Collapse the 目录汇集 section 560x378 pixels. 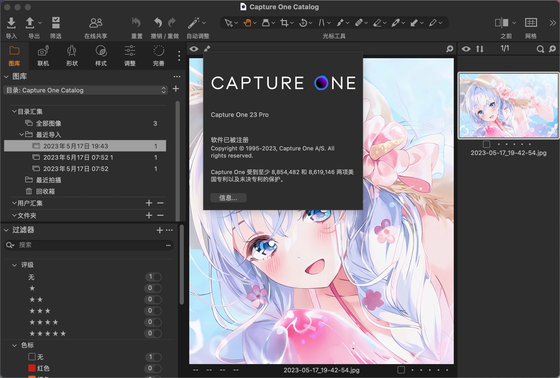(14, 111)
